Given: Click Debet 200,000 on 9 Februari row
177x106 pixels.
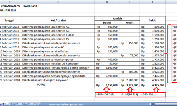Looking at the screenshot, I should click(107, 47).
